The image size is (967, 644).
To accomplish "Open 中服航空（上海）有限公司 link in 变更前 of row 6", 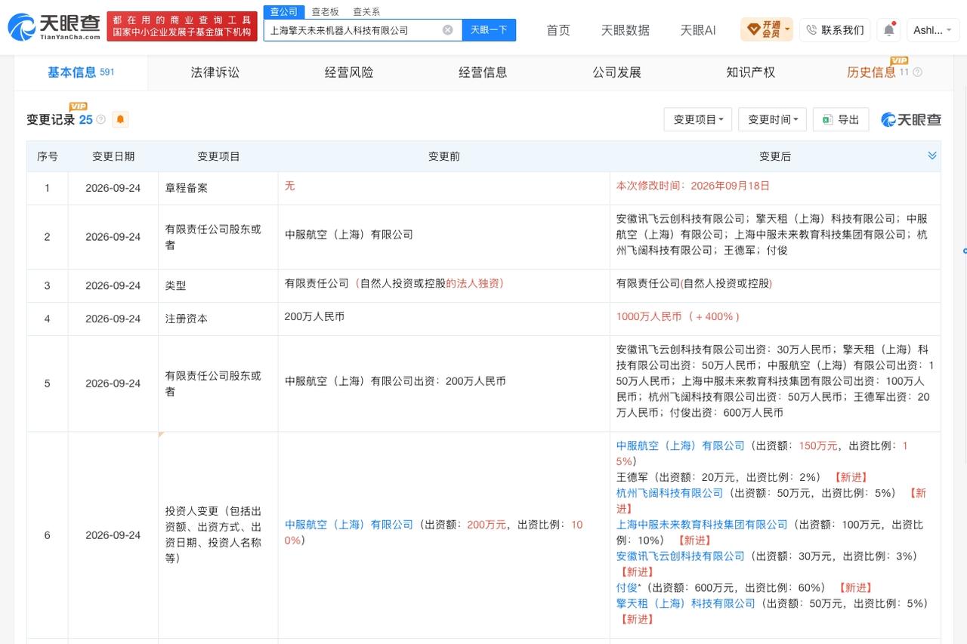I will 349,525.
